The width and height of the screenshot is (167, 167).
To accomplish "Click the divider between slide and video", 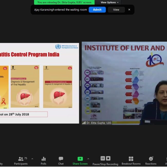I will [x=80, y=83].
